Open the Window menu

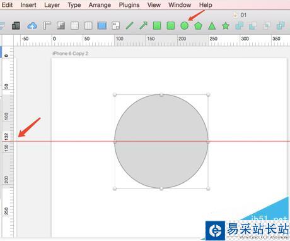point(180,4)
